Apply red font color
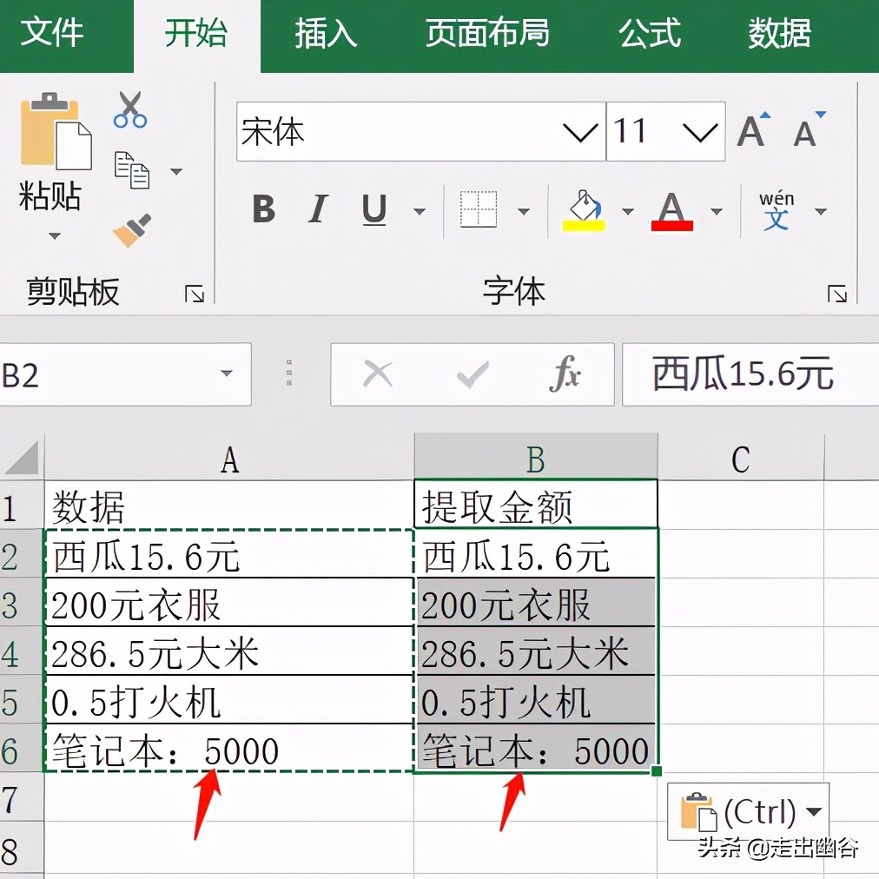Viewport: 879px width, 879px height. point(671,211)
